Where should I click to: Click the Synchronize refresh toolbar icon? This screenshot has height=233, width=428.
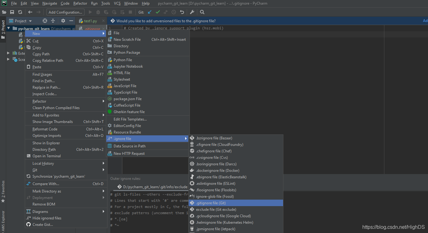tap(20, 12)
